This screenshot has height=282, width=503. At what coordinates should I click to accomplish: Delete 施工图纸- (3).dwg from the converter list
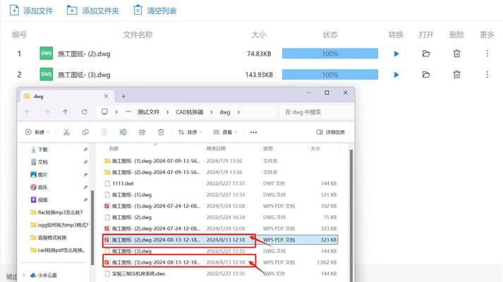coord(457,75)
